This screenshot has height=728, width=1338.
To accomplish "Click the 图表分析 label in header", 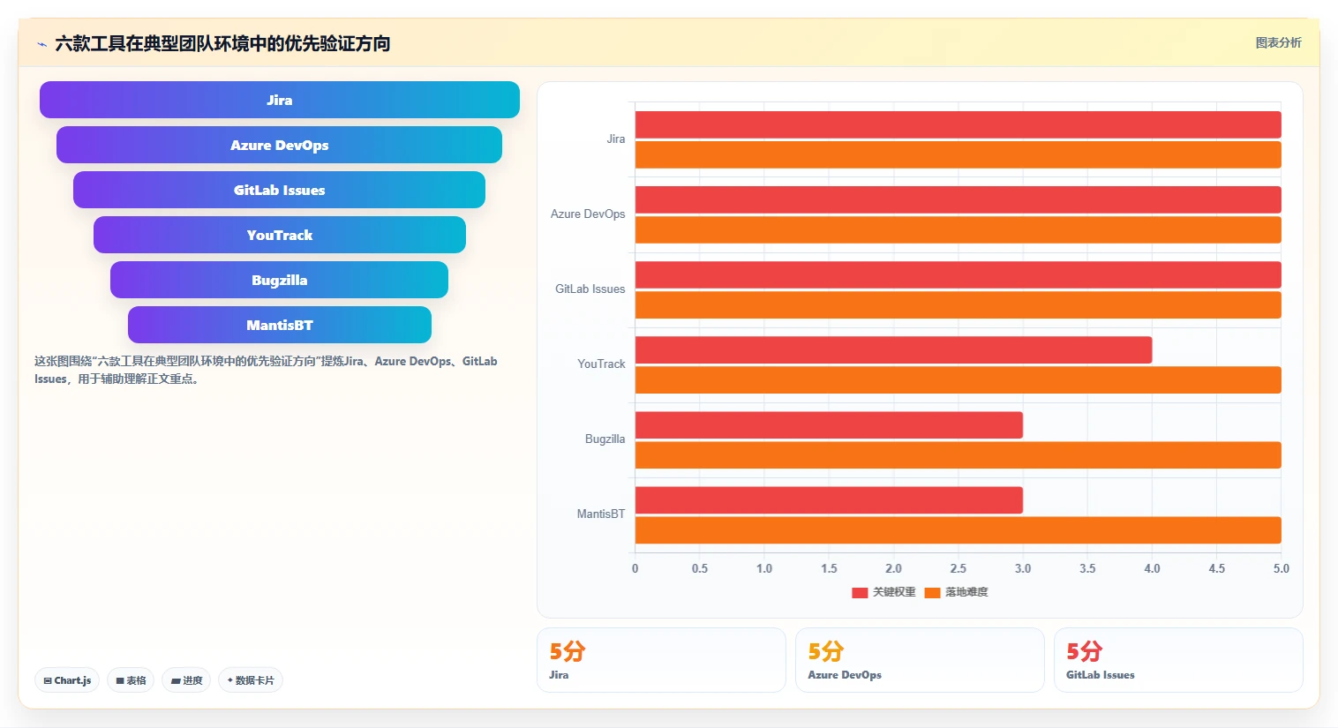I will point(1278,42).
